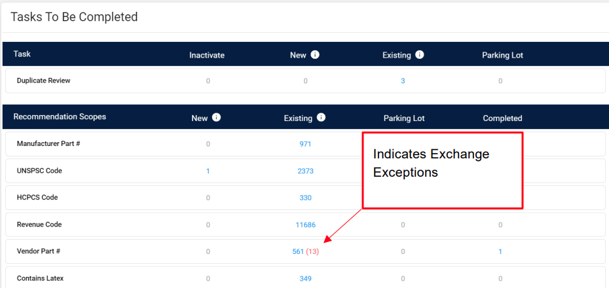Select the HCPCS Code scope label
Viewport: 609px width, 288px height.
tap(37, 198)
